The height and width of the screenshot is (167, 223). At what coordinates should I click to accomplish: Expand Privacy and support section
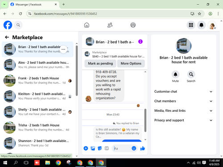tap(183, 120)
